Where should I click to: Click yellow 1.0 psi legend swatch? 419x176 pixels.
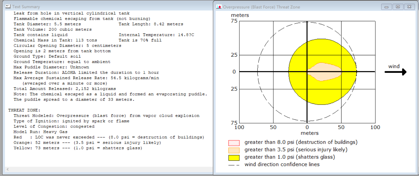[234, 158]
